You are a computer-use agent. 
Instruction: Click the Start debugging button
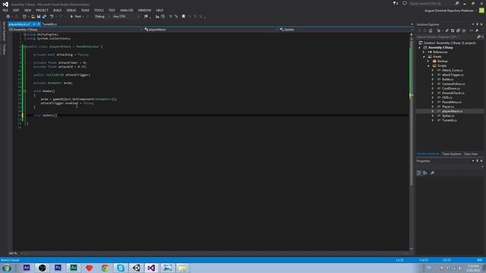pos(76,17)
